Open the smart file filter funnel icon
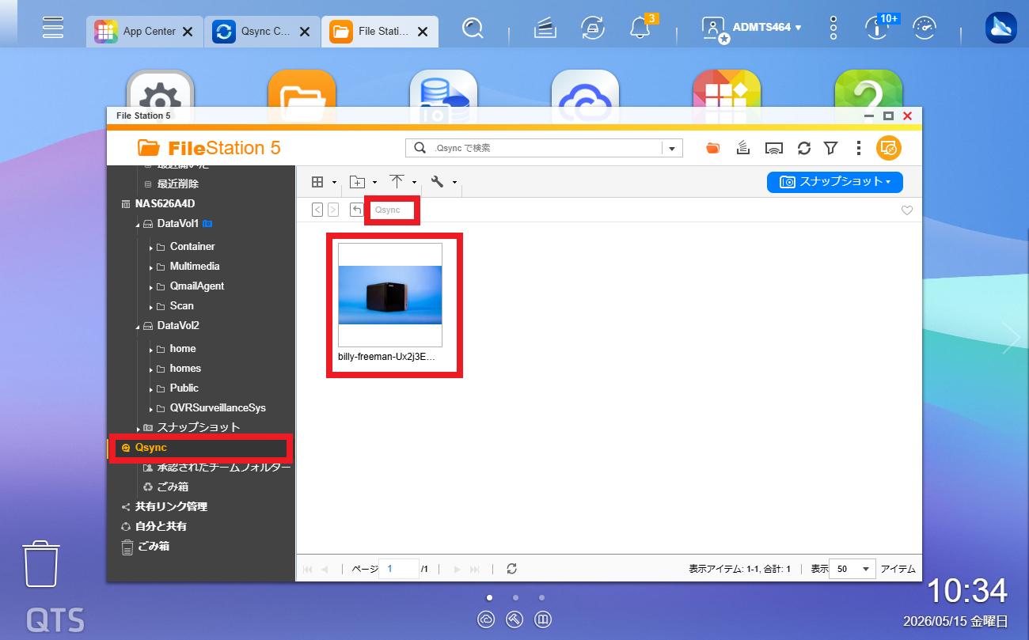The height and width of the screenshot is (640, 1029). pyautogui.click(x=830, y=148)
